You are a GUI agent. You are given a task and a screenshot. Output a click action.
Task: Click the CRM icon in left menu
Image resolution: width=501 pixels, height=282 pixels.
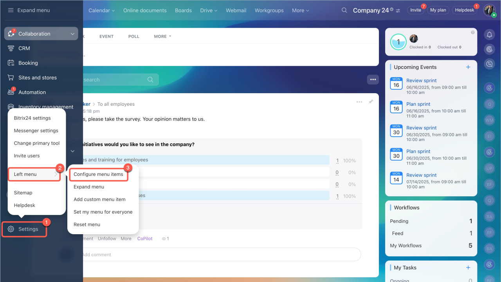11,48
